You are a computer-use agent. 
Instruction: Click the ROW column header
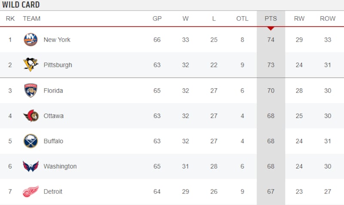pos(328,18)
